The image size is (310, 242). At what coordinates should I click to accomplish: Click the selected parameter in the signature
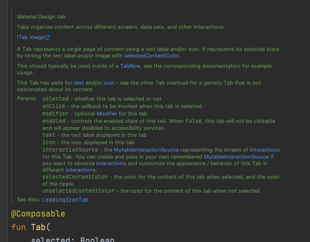point(51,239)
